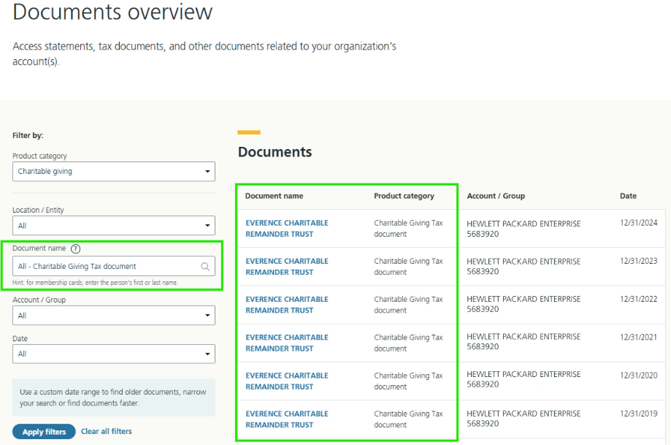Click the Documents section heading
Viewport: 671px width, 445px height.
pos(275,152)
